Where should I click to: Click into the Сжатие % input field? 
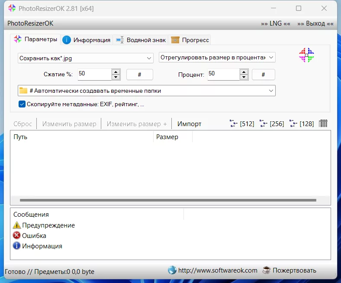(95, 74)
